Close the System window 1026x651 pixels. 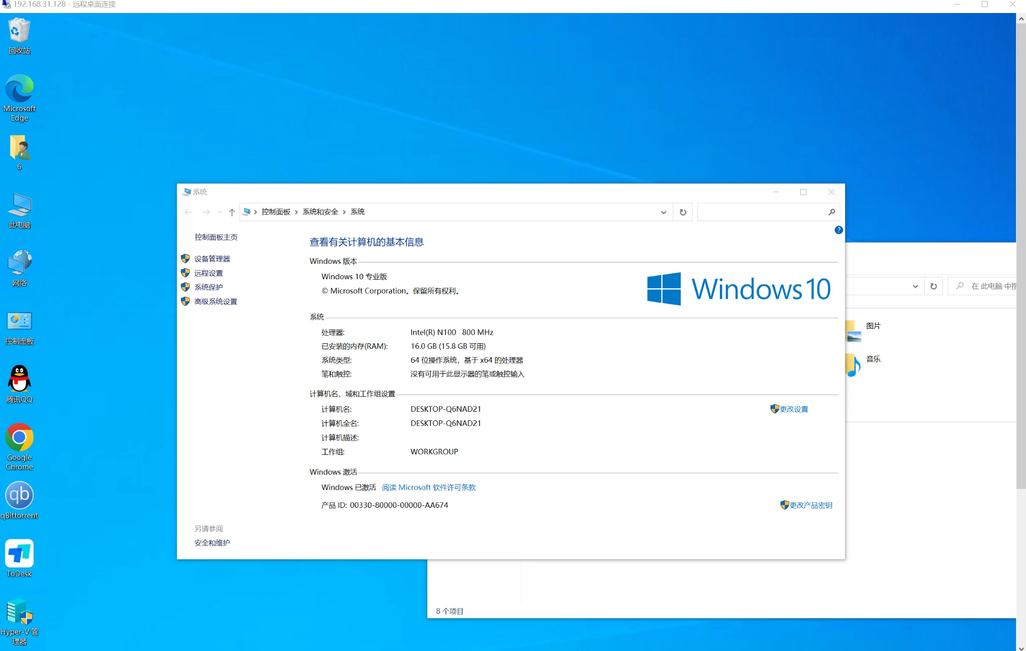831,192
